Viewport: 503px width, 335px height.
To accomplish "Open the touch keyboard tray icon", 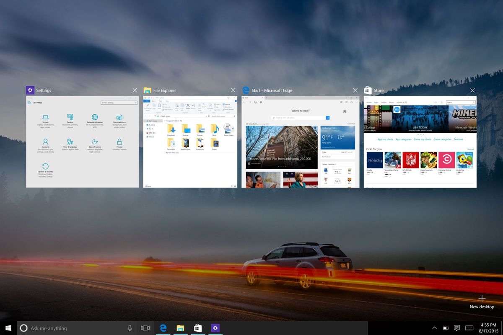I will click(469, 328).
